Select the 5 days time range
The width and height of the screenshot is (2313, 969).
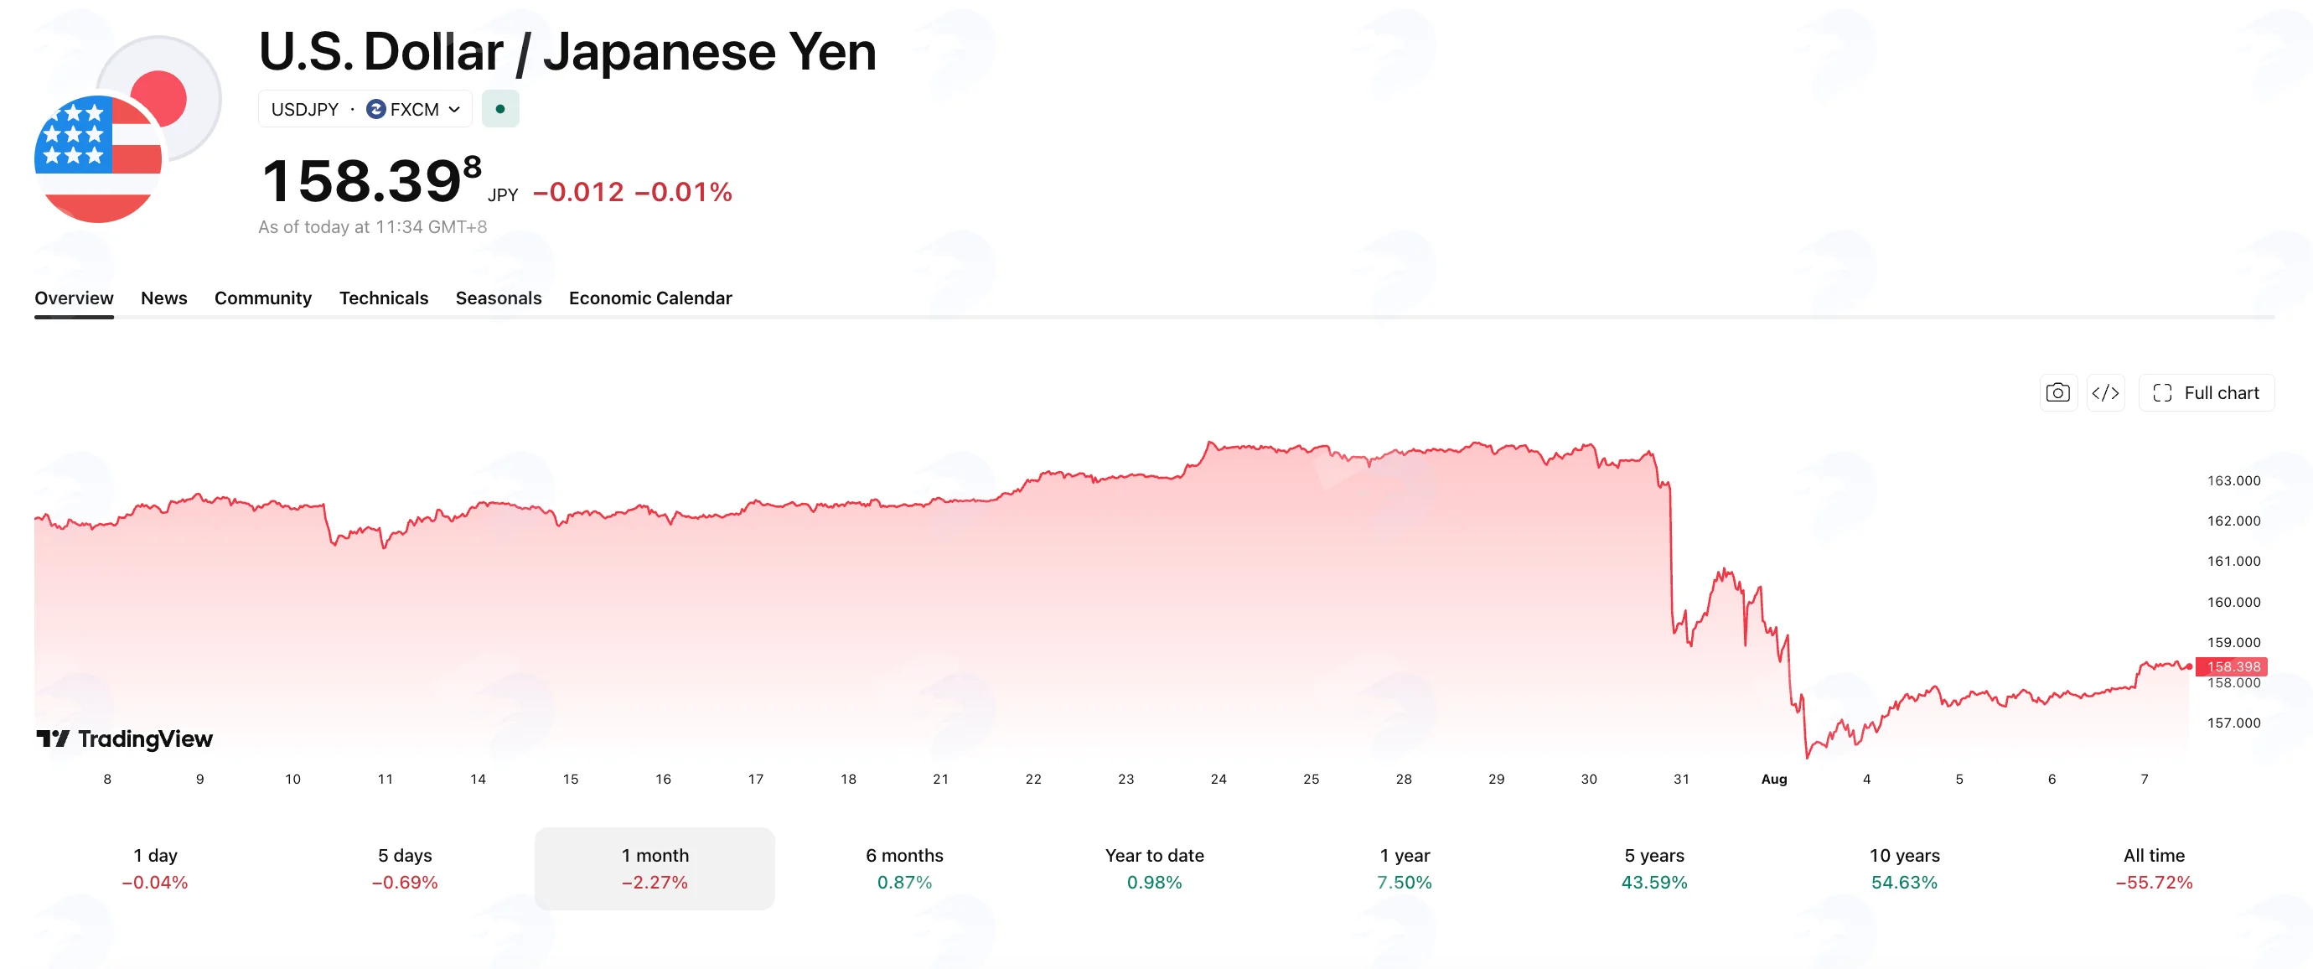405,868
